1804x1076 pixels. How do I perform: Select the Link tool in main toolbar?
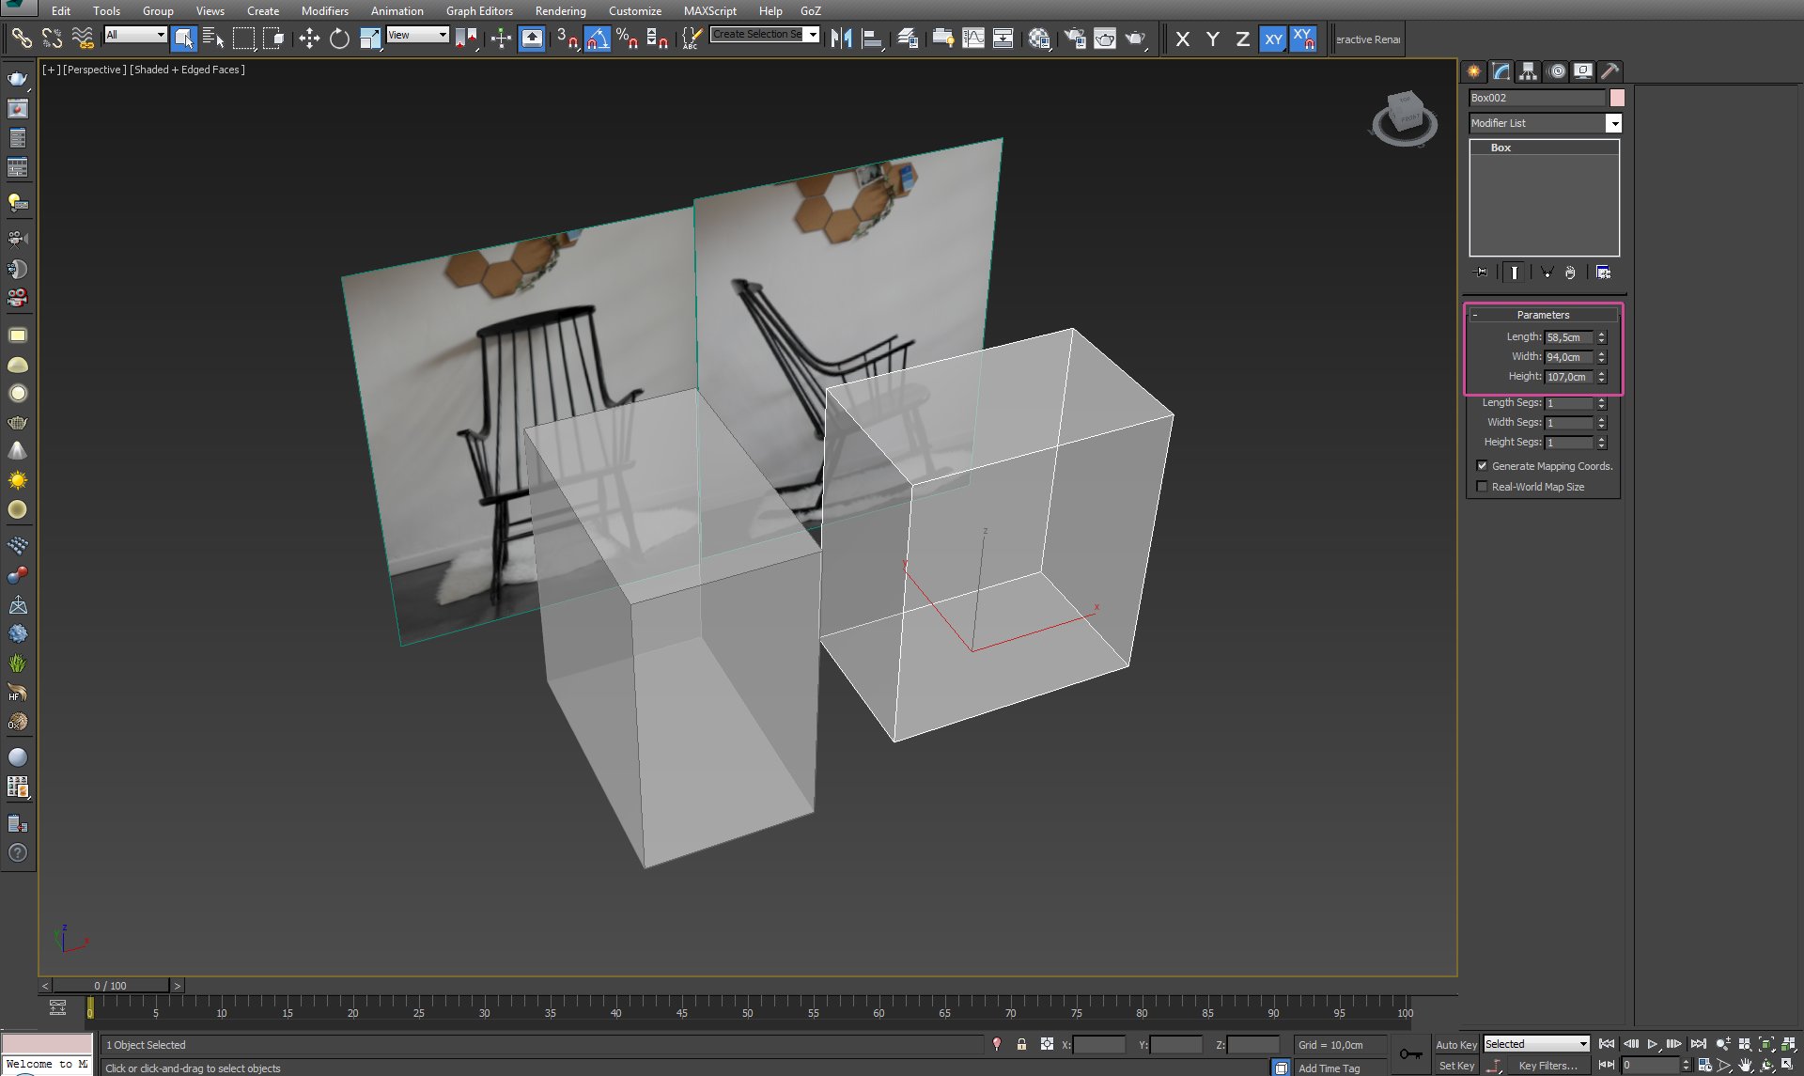[x=21, y=39]
